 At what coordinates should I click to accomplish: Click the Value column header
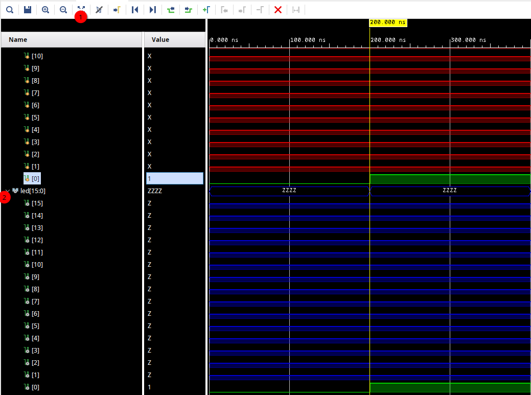(x=174, y=40)
